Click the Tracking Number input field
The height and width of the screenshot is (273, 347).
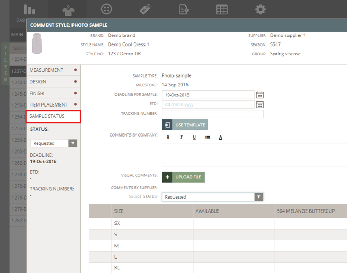212,114
